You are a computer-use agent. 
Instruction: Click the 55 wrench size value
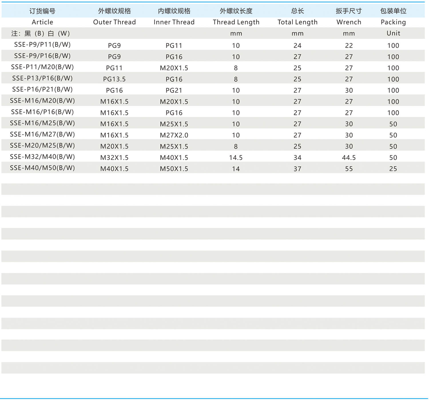pyautogui.click(x=349, y=169)
